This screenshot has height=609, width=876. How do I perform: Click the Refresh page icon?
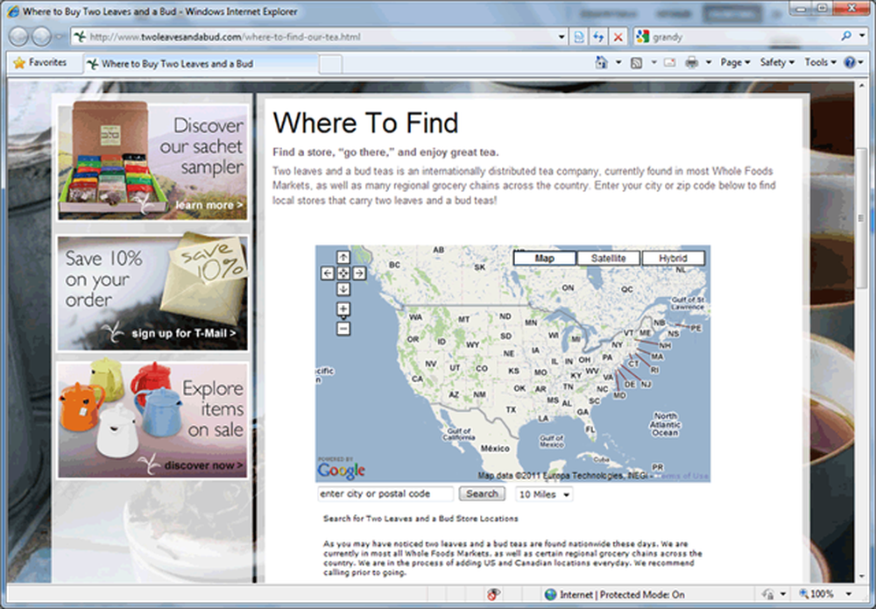(598, 37)
